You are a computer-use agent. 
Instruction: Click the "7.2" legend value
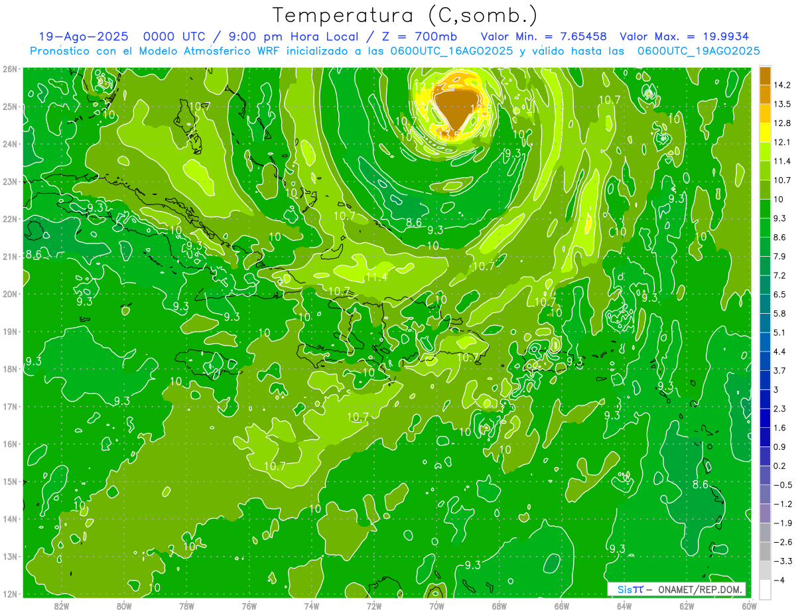coord(781,275)
